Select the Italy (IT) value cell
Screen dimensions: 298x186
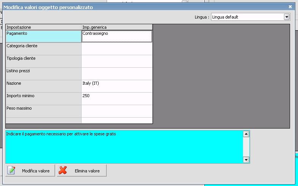point(117,86)
